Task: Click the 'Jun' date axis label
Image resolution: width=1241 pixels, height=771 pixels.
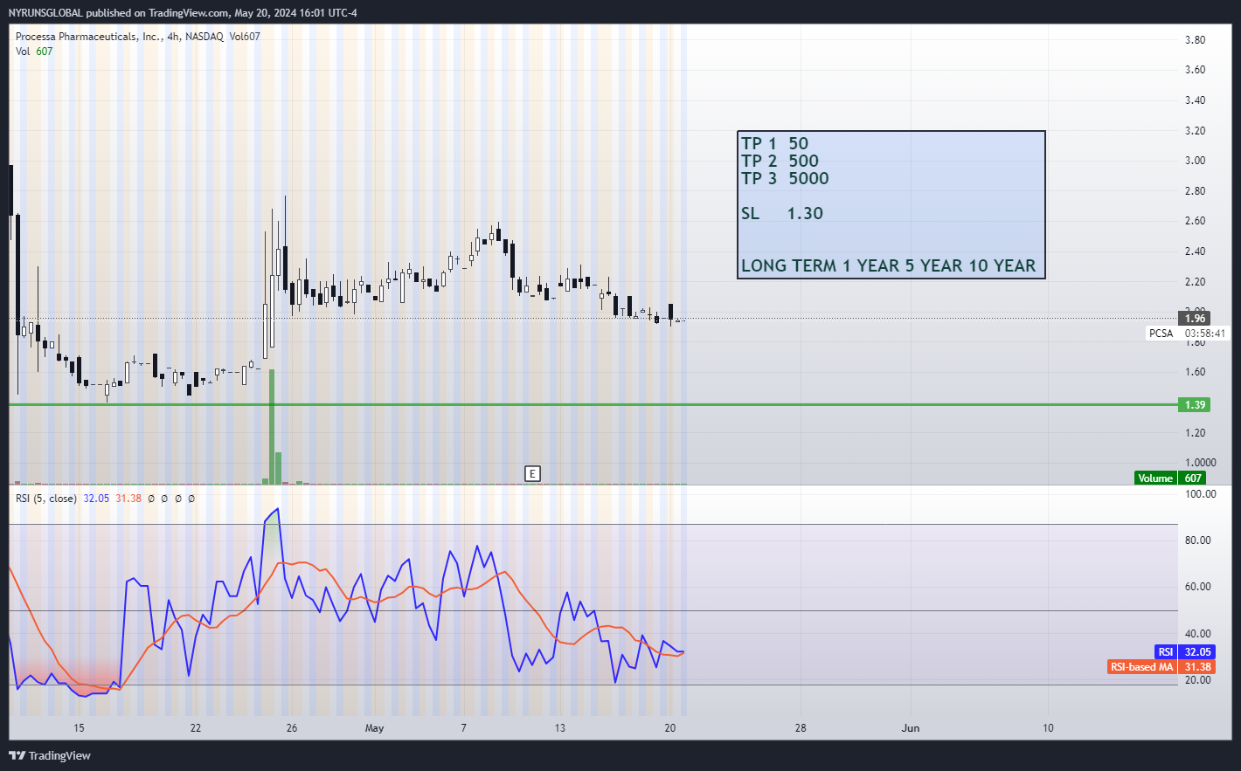Action: tap(911, 727)
